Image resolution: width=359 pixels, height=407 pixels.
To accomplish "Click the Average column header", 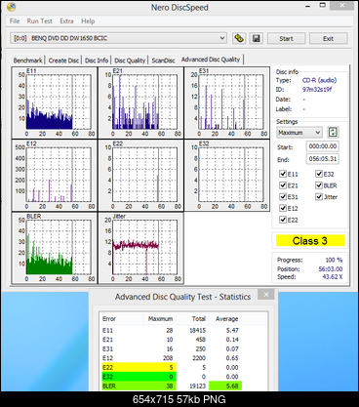I will pyautogui.click(x=225, y=319).
